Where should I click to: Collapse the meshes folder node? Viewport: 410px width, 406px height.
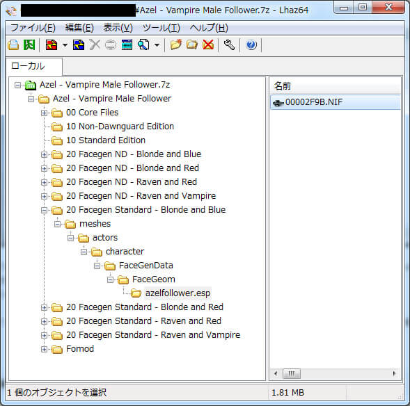[x=57, y=224]
